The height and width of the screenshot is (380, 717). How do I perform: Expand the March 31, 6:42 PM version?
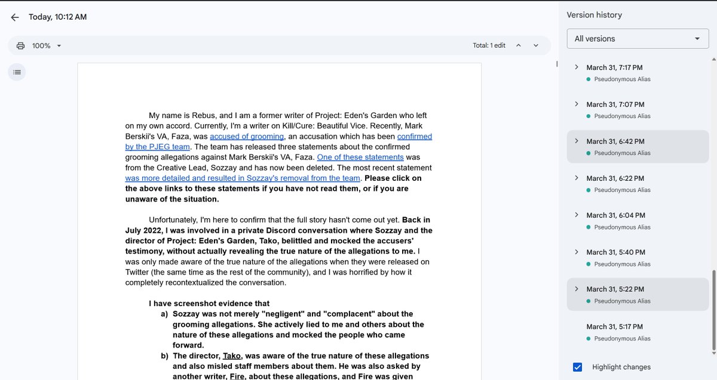[577, 141]
